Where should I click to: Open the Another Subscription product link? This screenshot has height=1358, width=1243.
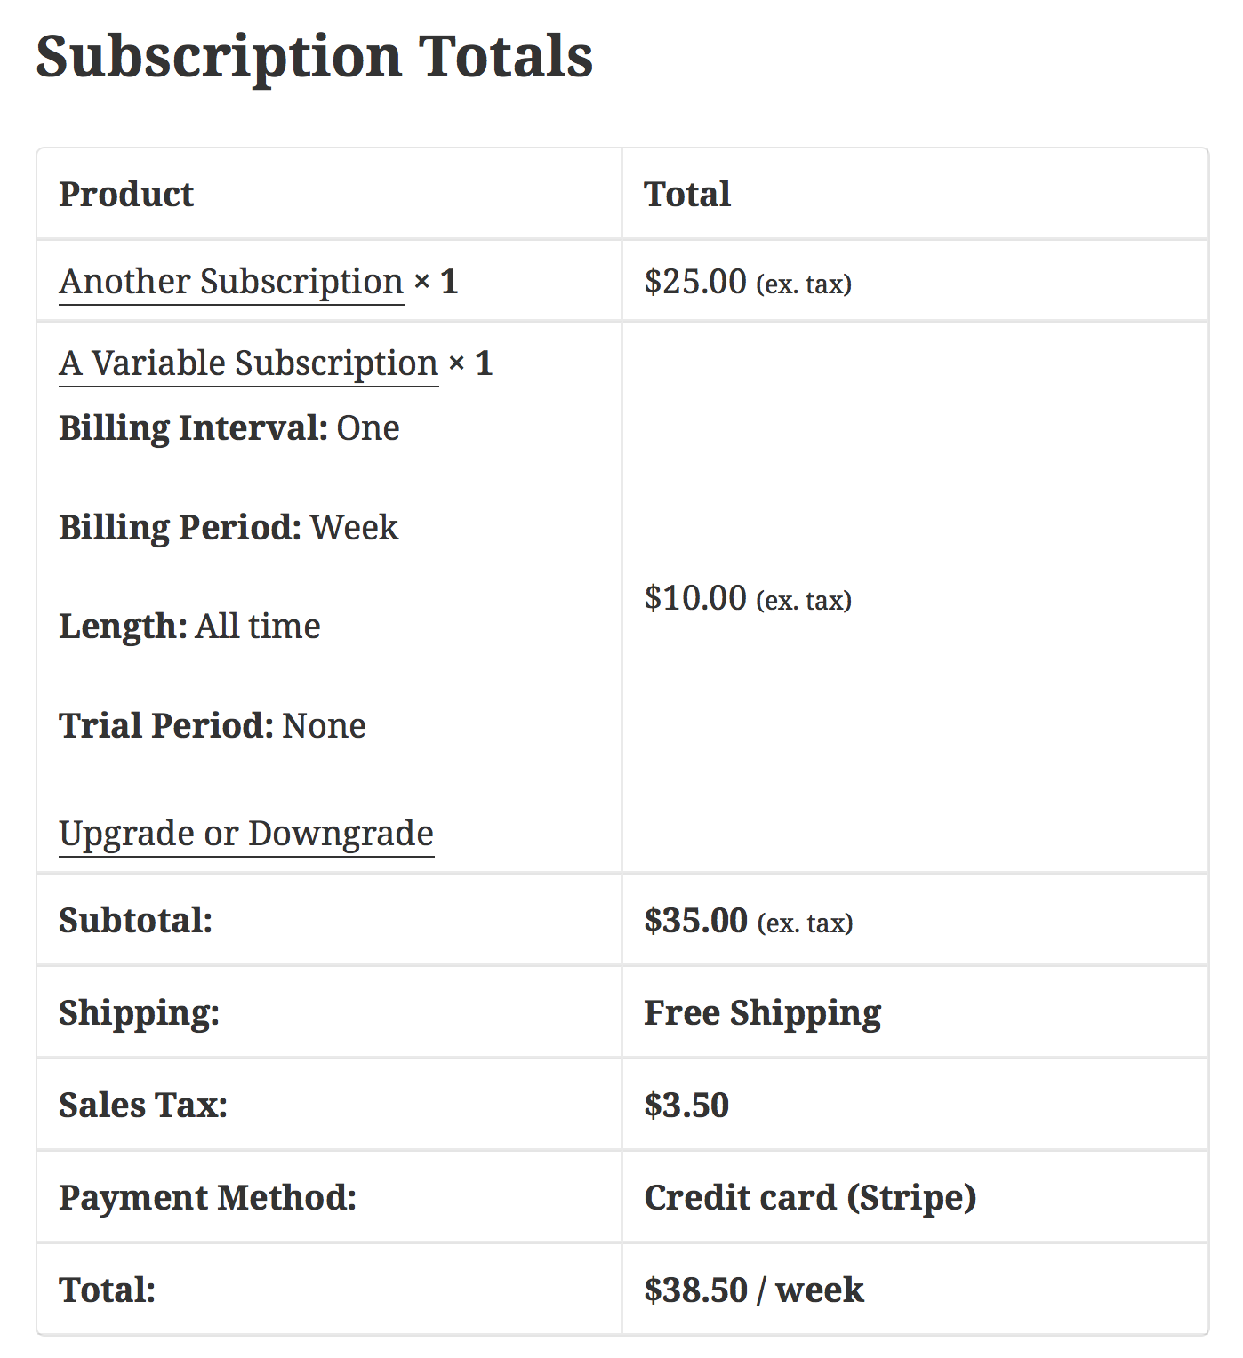pos(229,281)
